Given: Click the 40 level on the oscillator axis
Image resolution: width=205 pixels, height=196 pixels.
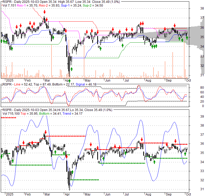Looking at the screenshot, I should 202,97.
